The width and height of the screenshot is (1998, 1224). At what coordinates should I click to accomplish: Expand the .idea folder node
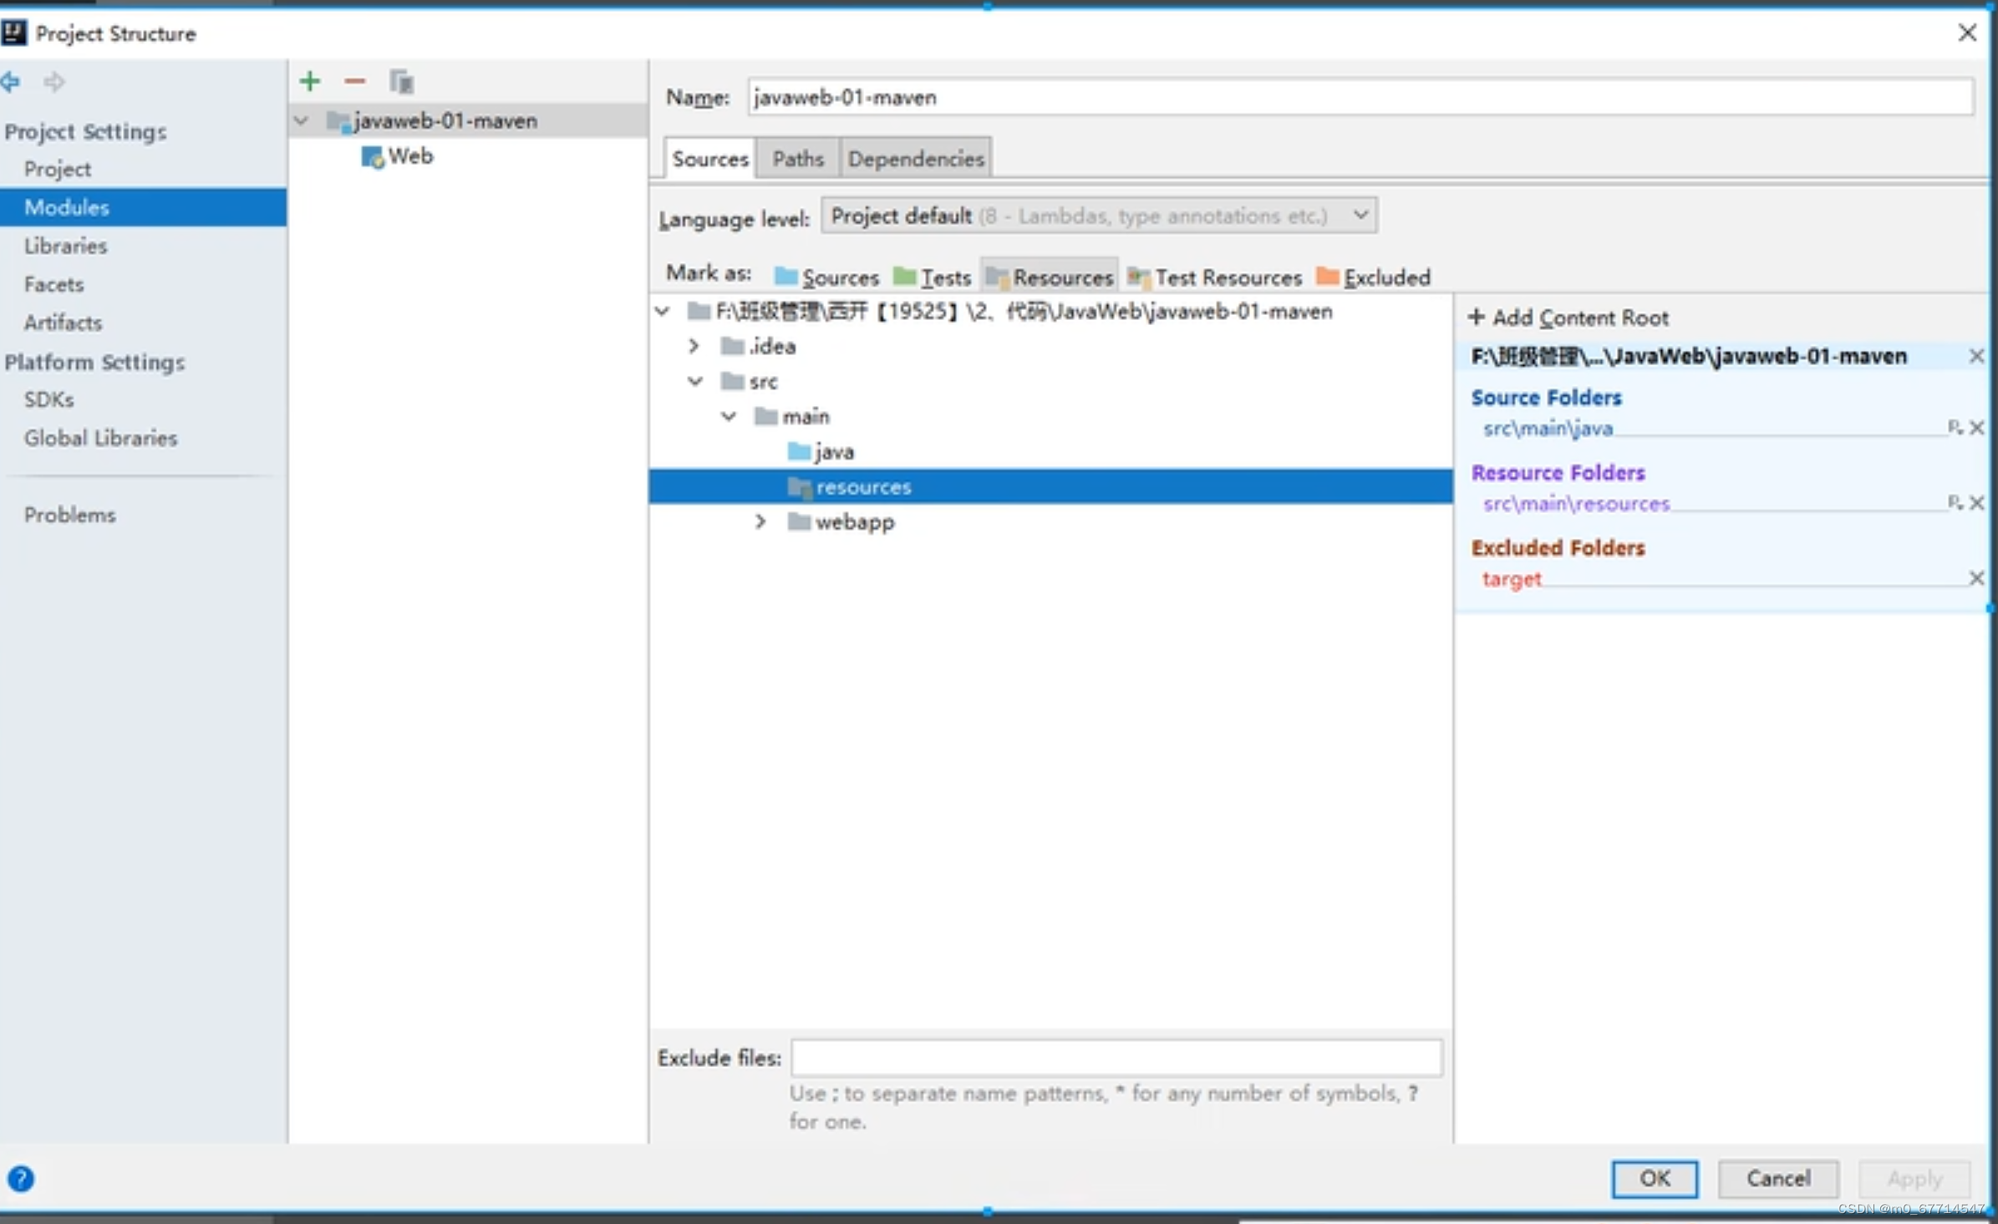click(694, 346)
